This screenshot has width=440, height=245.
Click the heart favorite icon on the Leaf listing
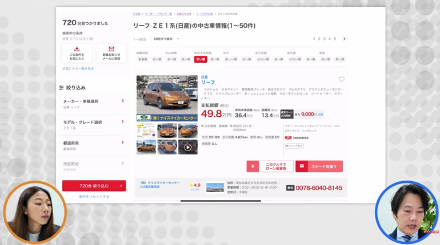[x=341, y=80]
